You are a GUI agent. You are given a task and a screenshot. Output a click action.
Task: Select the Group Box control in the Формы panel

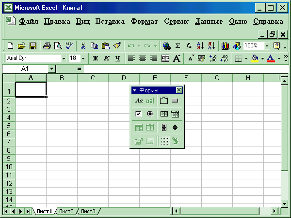click(x=164, y=101)
